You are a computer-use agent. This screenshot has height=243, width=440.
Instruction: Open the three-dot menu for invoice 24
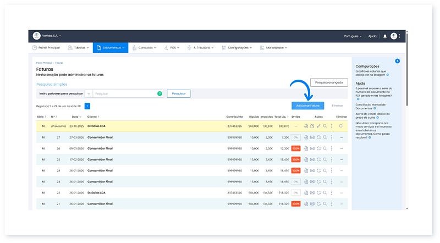click(x=332, y=170)
